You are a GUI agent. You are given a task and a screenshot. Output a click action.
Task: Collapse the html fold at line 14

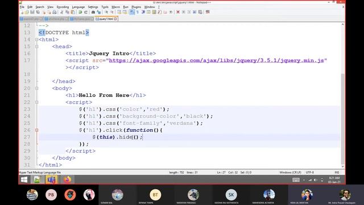coord(36,39)
